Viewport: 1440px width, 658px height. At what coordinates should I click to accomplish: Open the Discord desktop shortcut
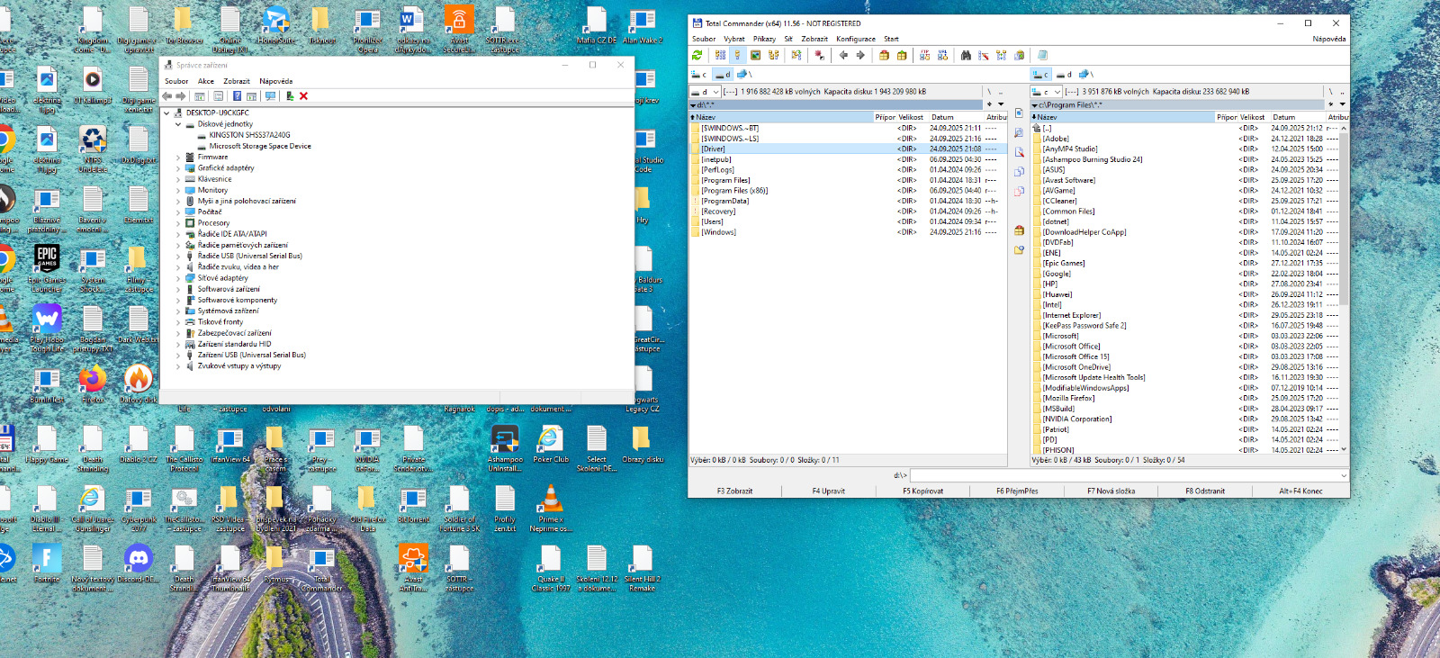click(x=139, y=564)
